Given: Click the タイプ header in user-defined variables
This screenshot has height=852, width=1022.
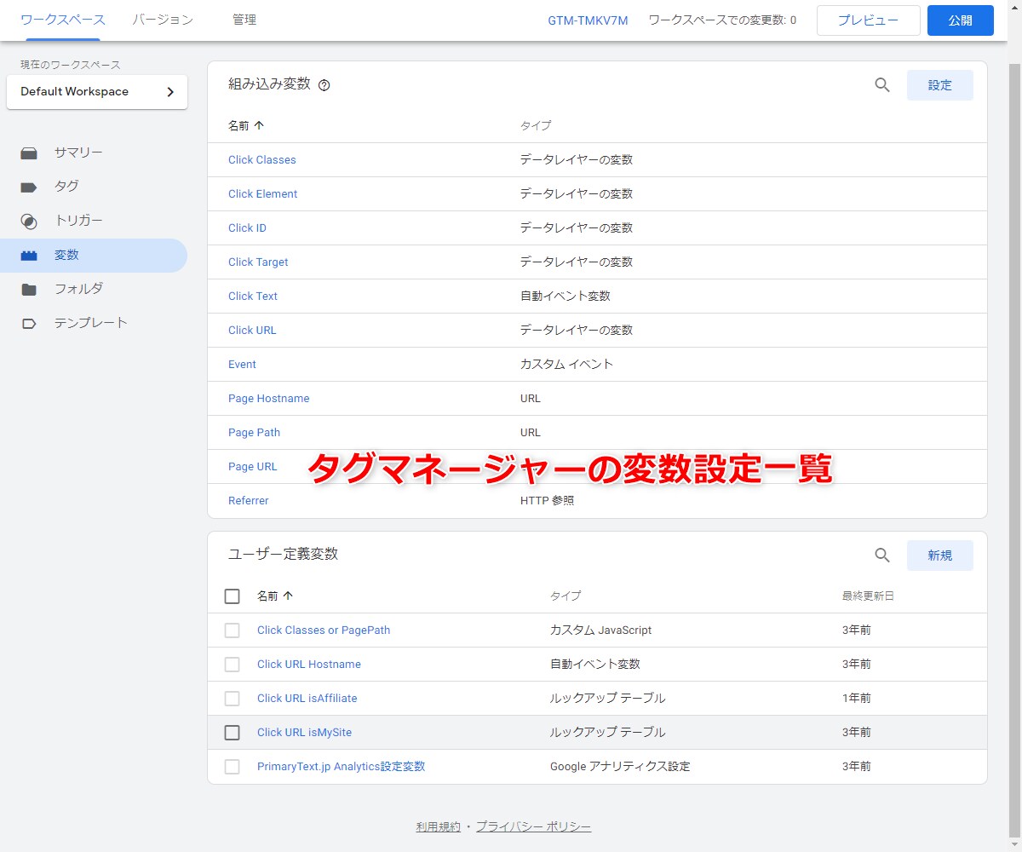Looking at the screenshot, I should click(x=566, y=596).
